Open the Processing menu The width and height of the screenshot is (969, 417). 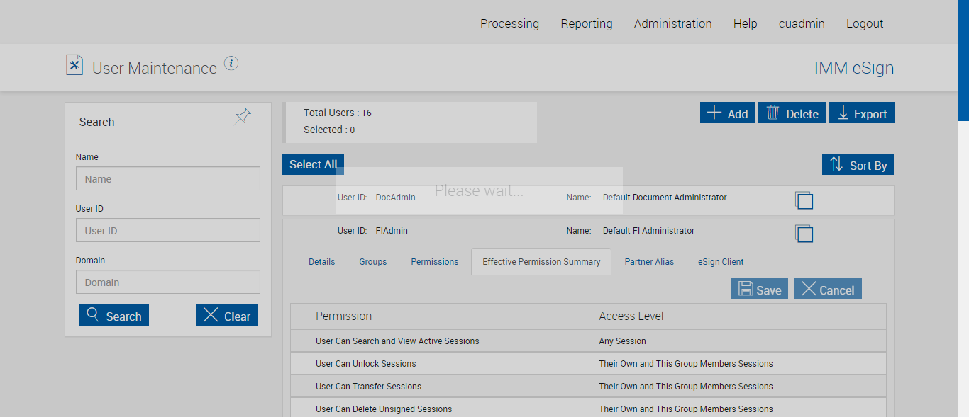pyautogui.click(x=509, y=23)
